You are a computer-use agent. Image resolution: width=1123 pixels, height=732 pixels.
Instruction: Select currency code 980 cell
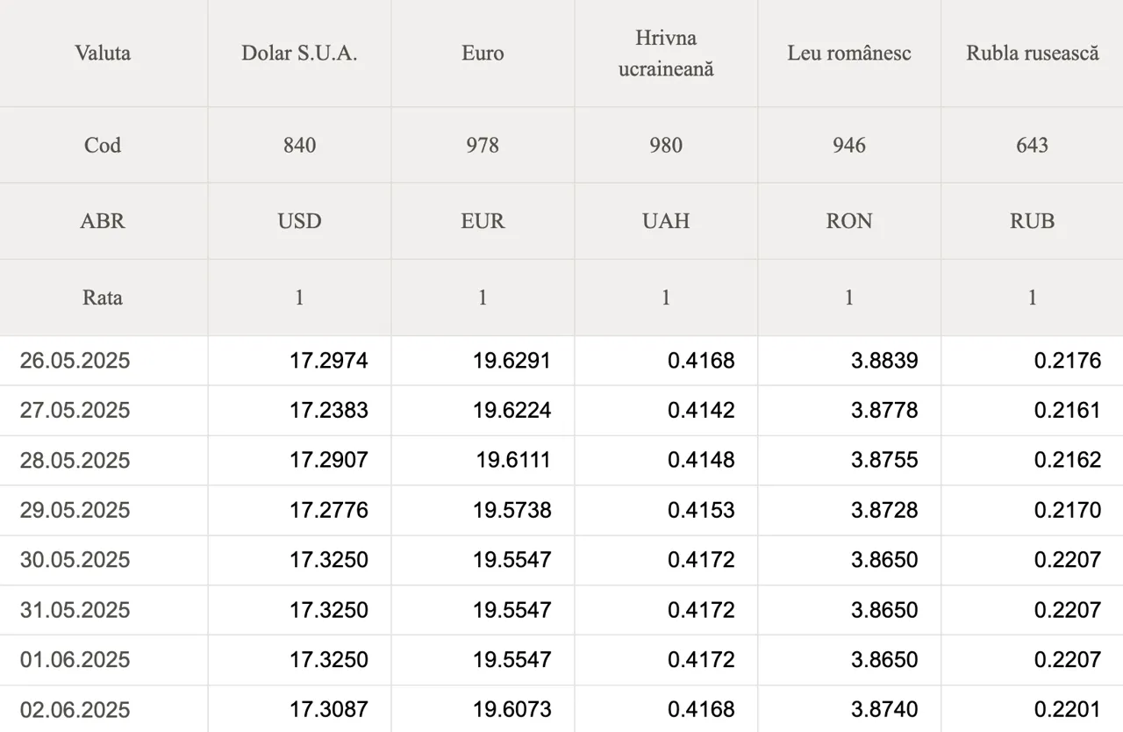point(666,145)
